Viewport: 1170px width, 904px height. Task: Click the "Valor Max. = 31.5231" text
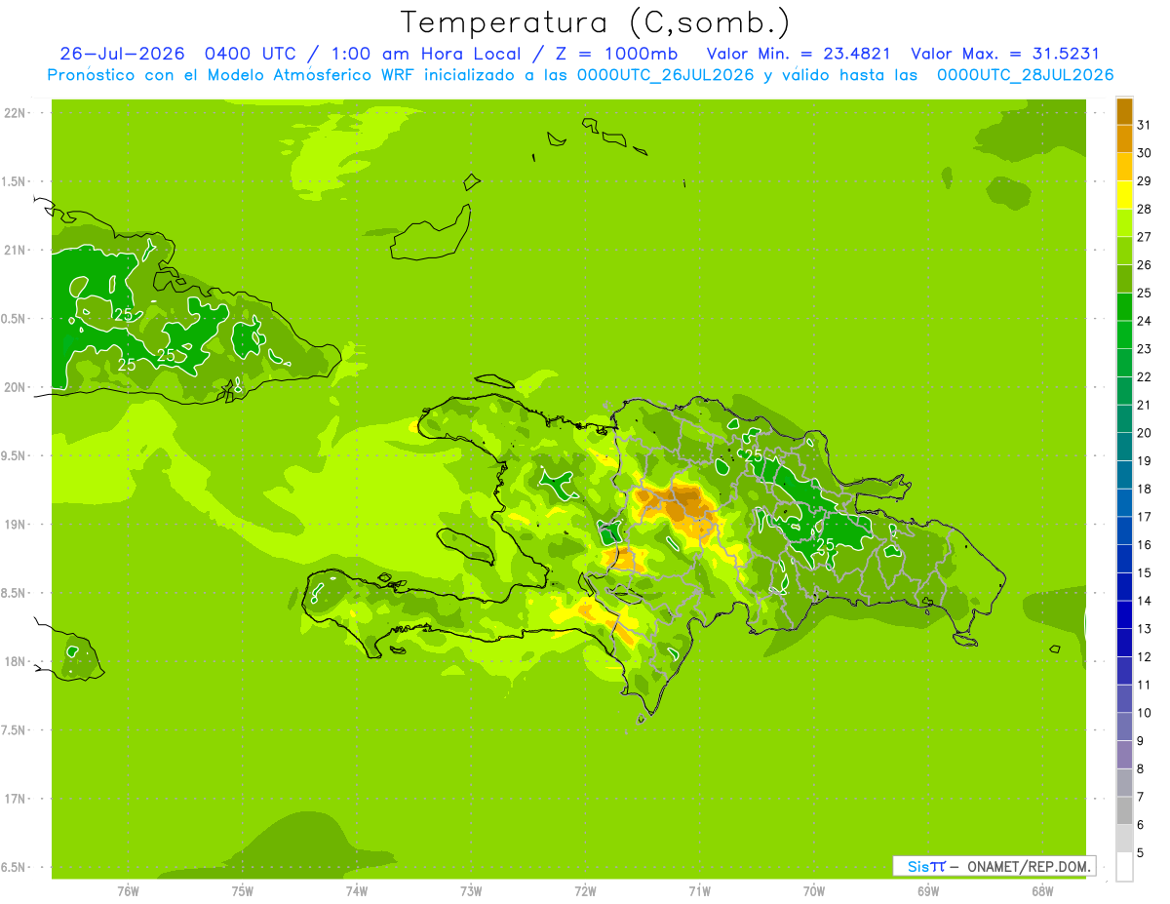pos(1004,54)
